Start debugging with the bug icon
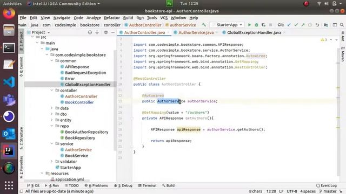This screenshot has width=346, height=194. click(x=256, y=25)
